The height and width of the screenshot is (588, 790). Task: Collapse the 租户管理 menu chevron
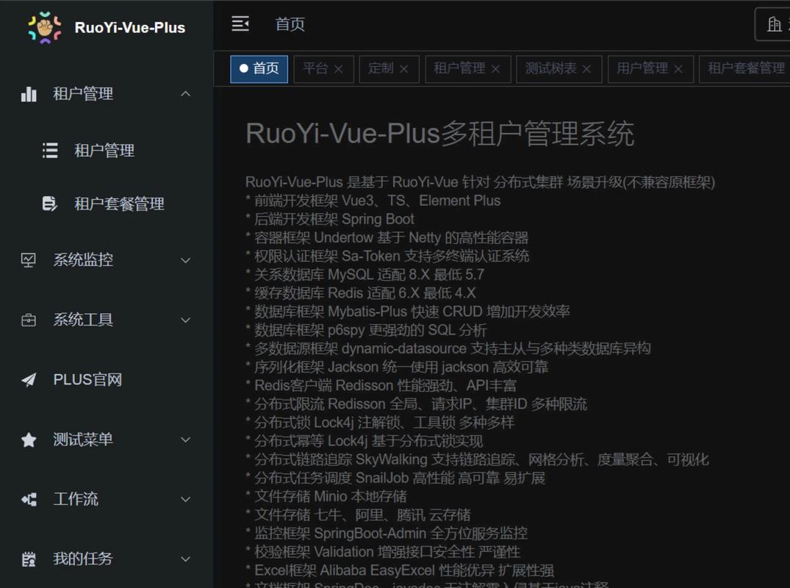click(186, 94)
